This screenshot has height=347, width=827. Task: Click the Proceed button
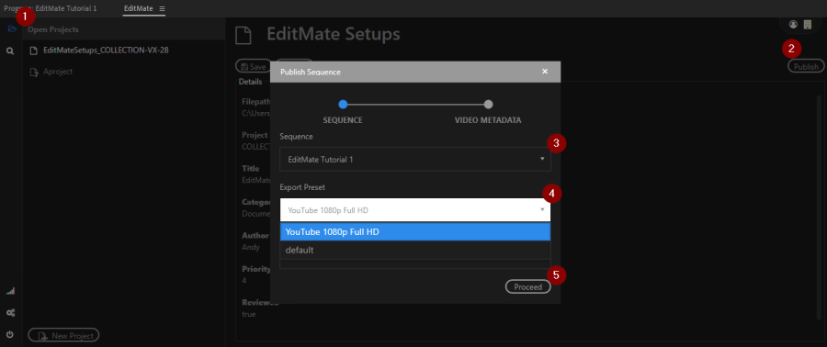pyautogui.click(x=528, y=287)
